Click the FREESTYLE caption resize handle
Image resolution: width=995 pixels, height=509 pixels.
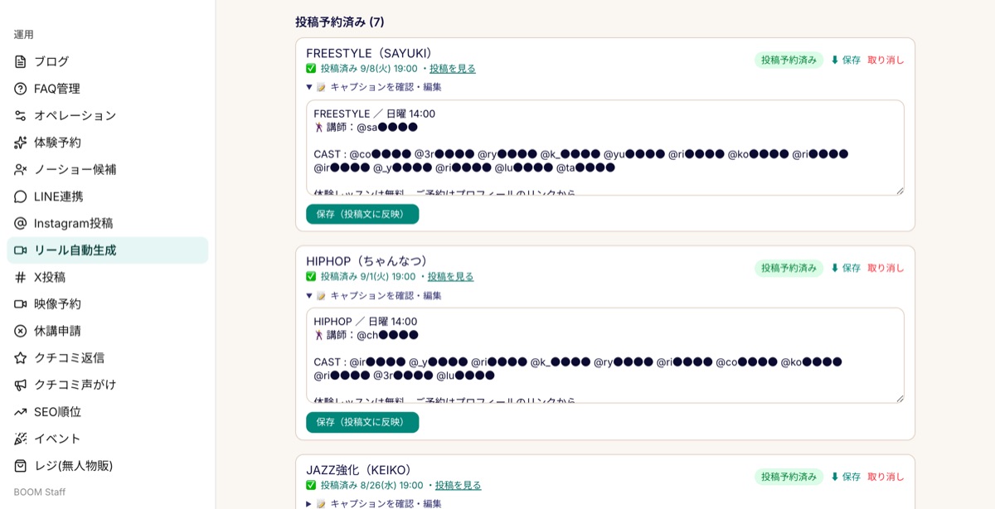(x=900, y=191)
